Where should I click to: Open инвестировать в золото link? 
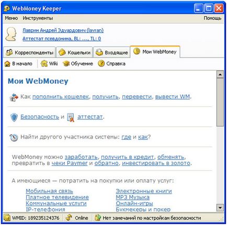pyautogui.click(x=156, y=163)
